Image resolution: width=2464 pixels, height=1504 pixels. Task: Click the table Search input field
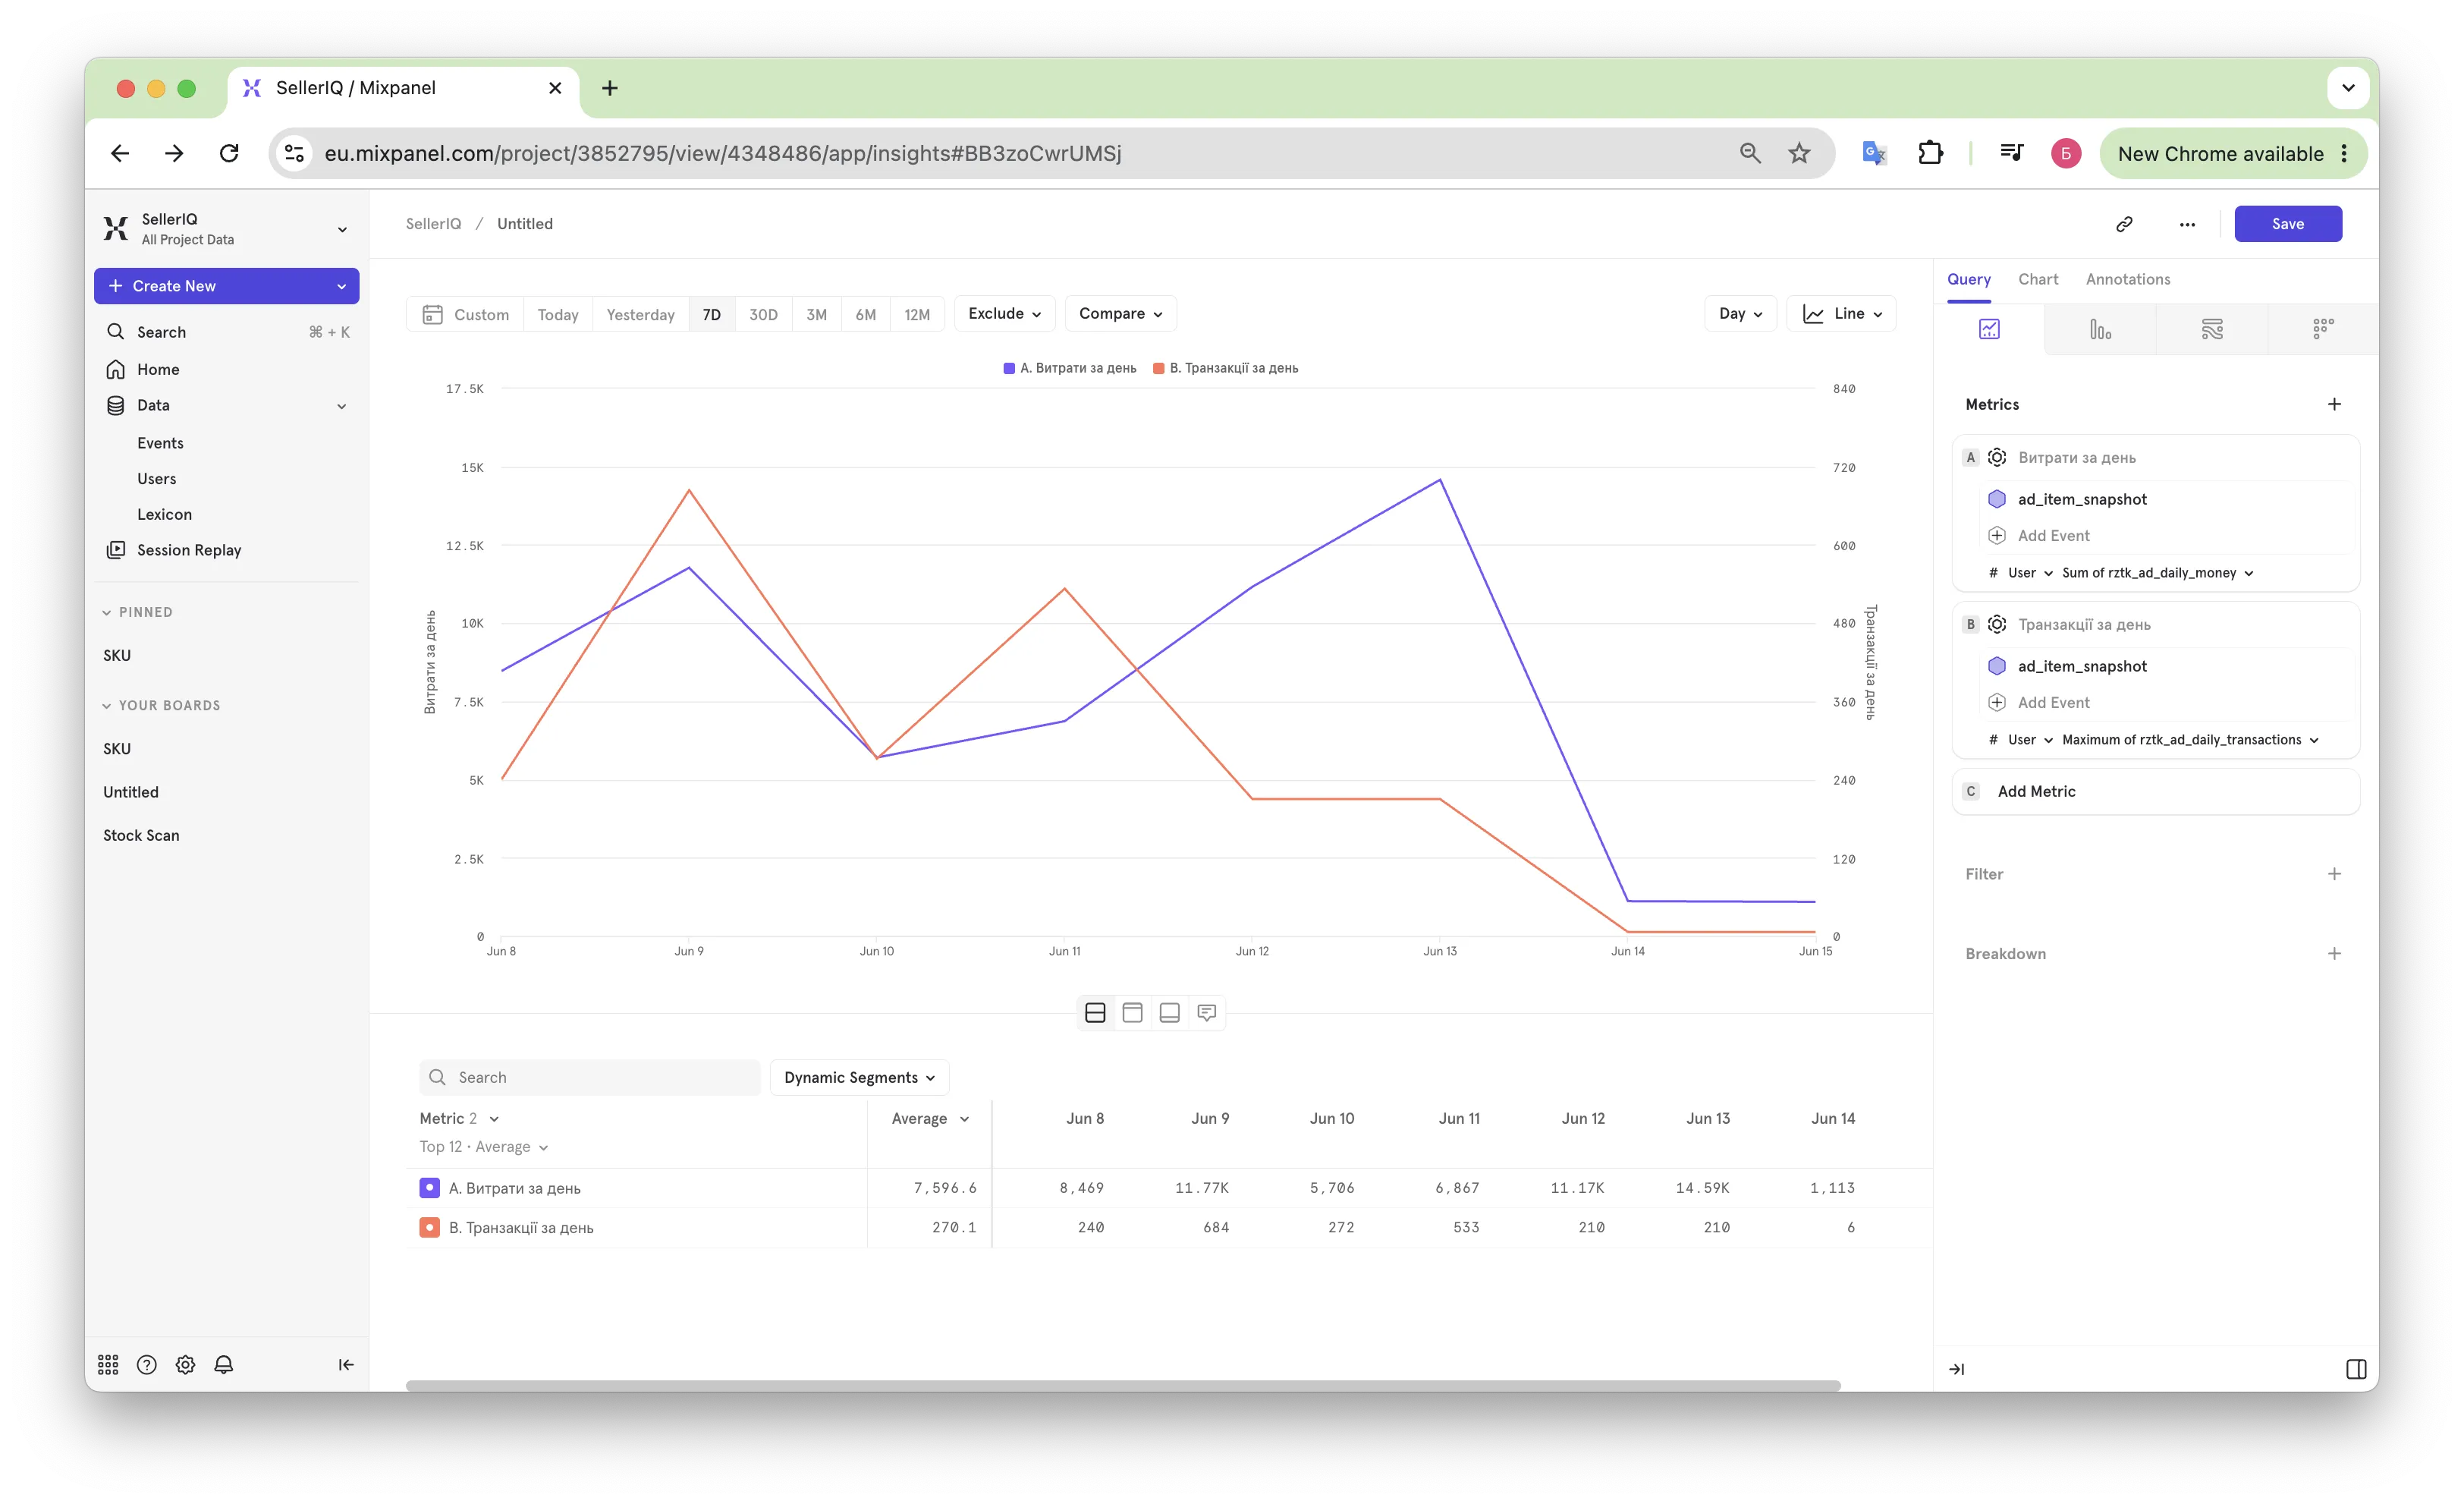click(x=590, y=1077)
